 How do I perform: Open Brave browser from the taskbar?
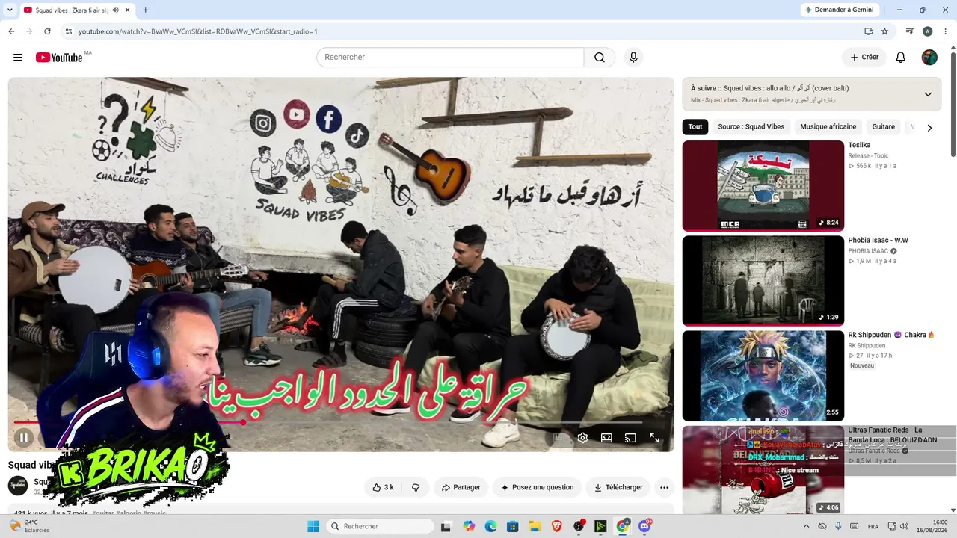(556, 526)
